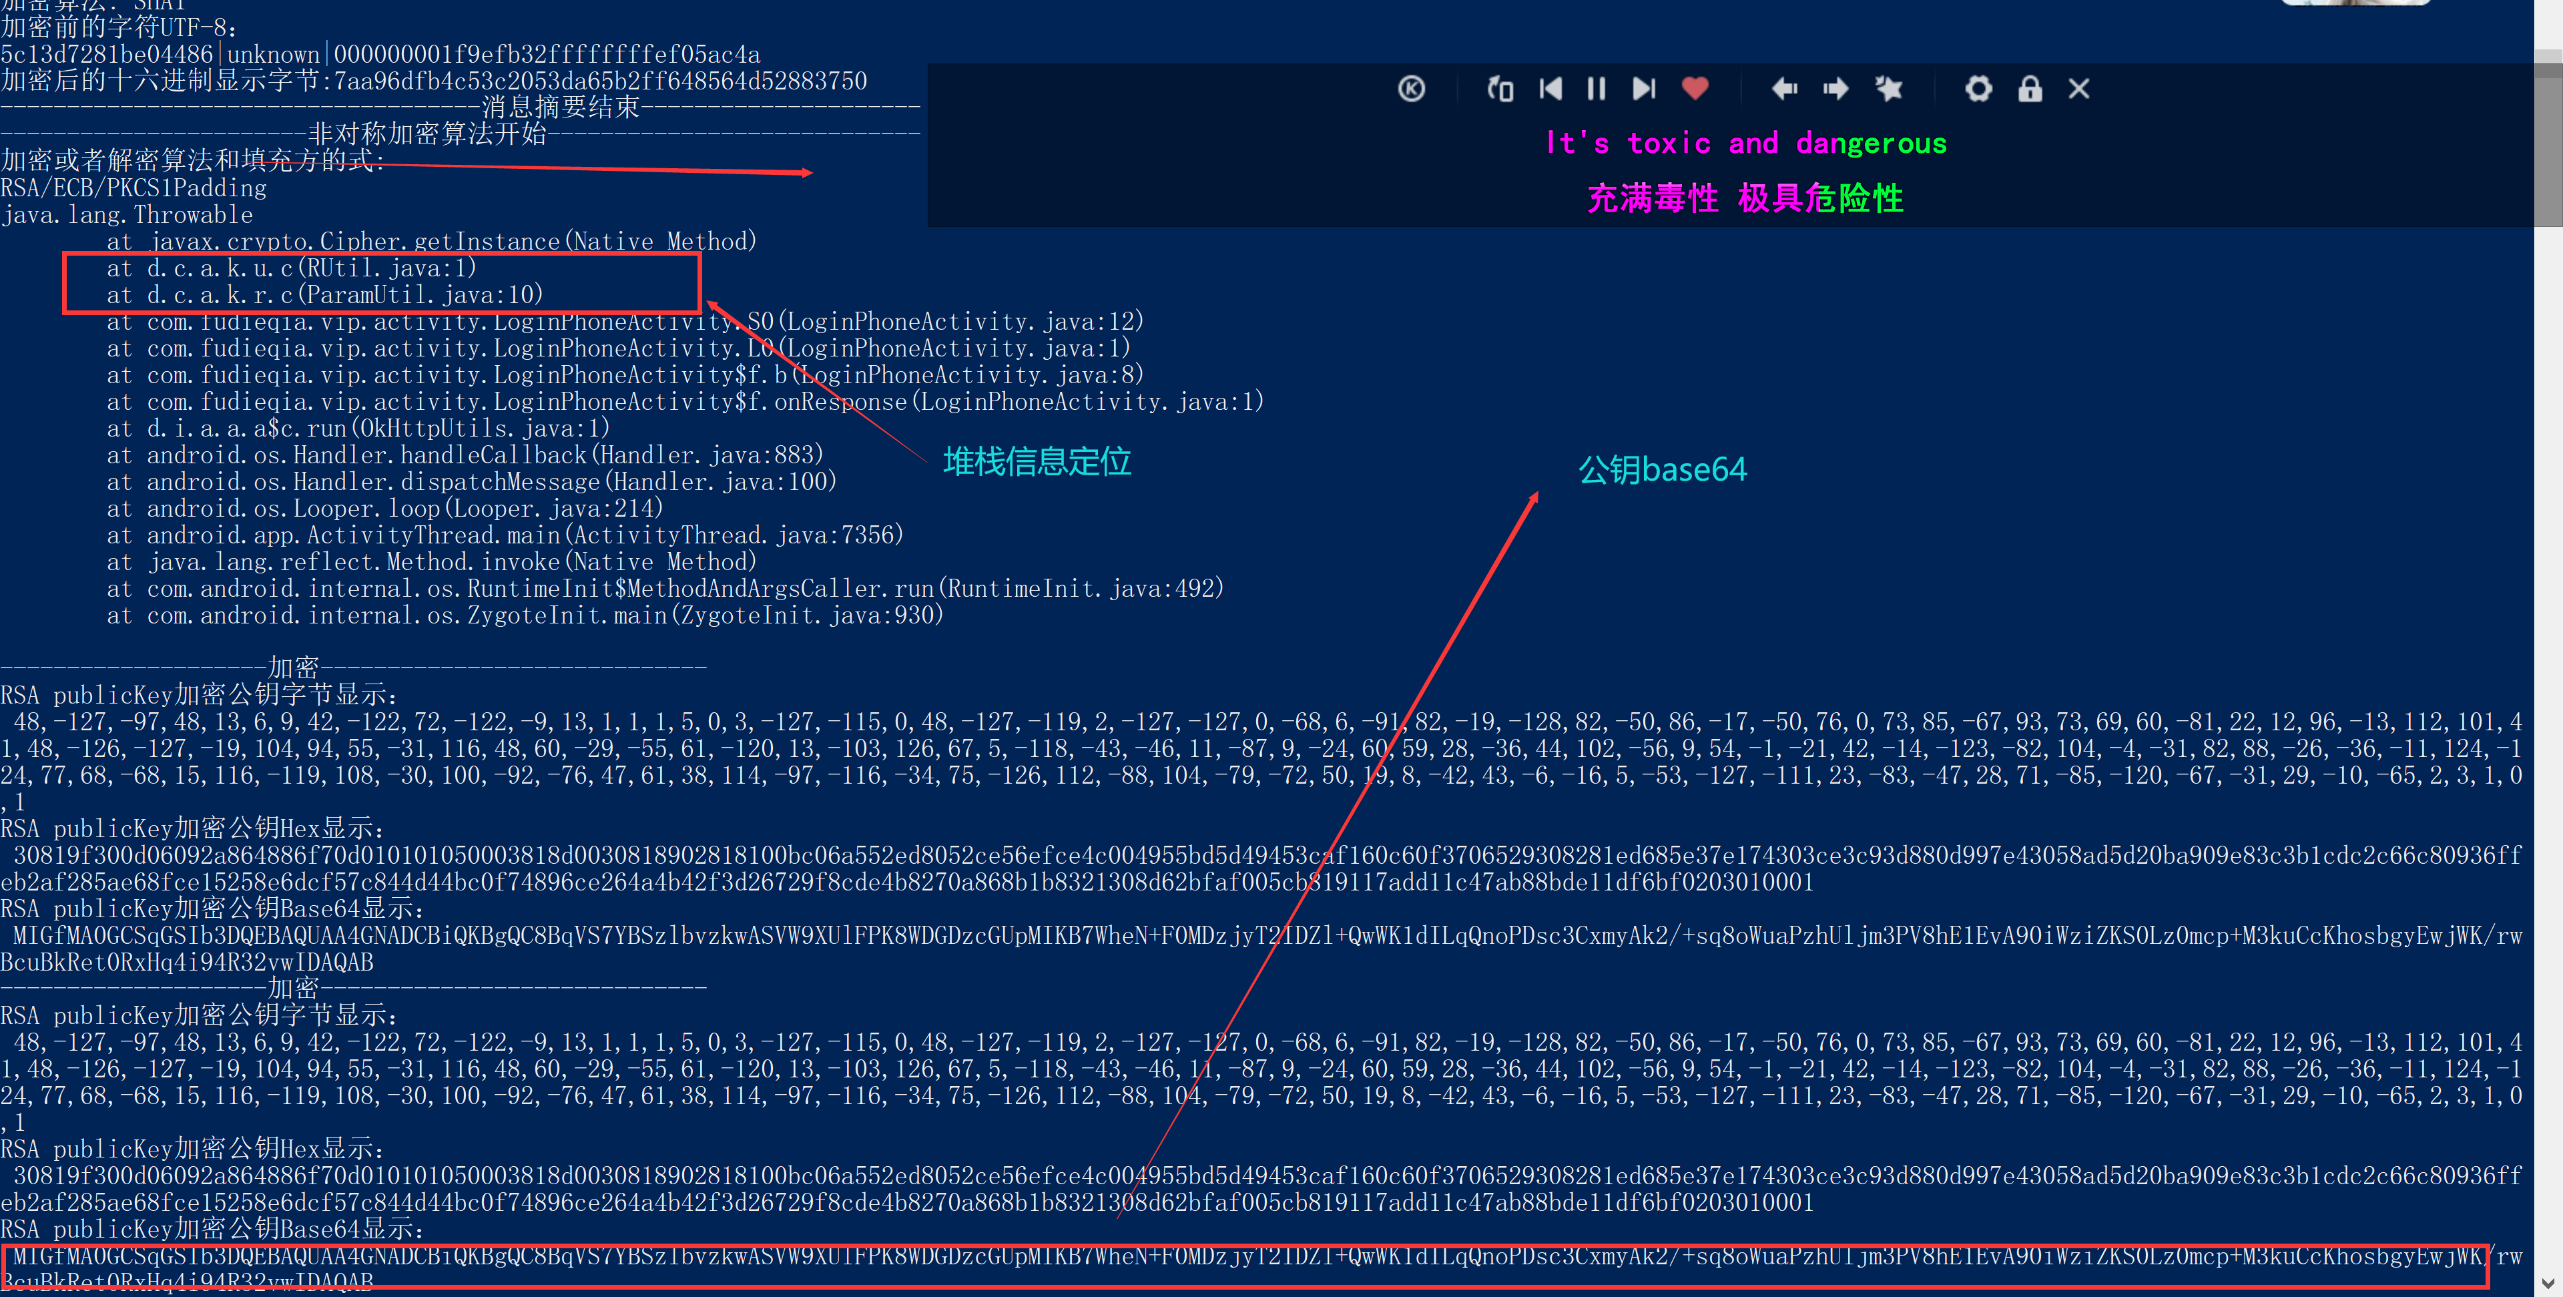Screen dimensions: 2563x1297
Task: Click stack line 'RuntimeInit.java:492'
Action: point(665,588)
